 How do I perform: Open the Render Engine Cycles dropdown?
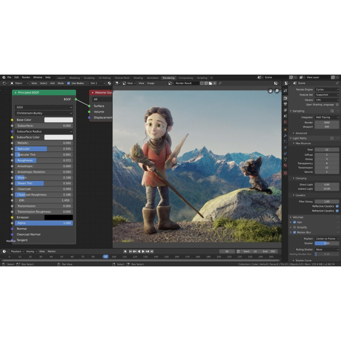[x=327, y=90]
